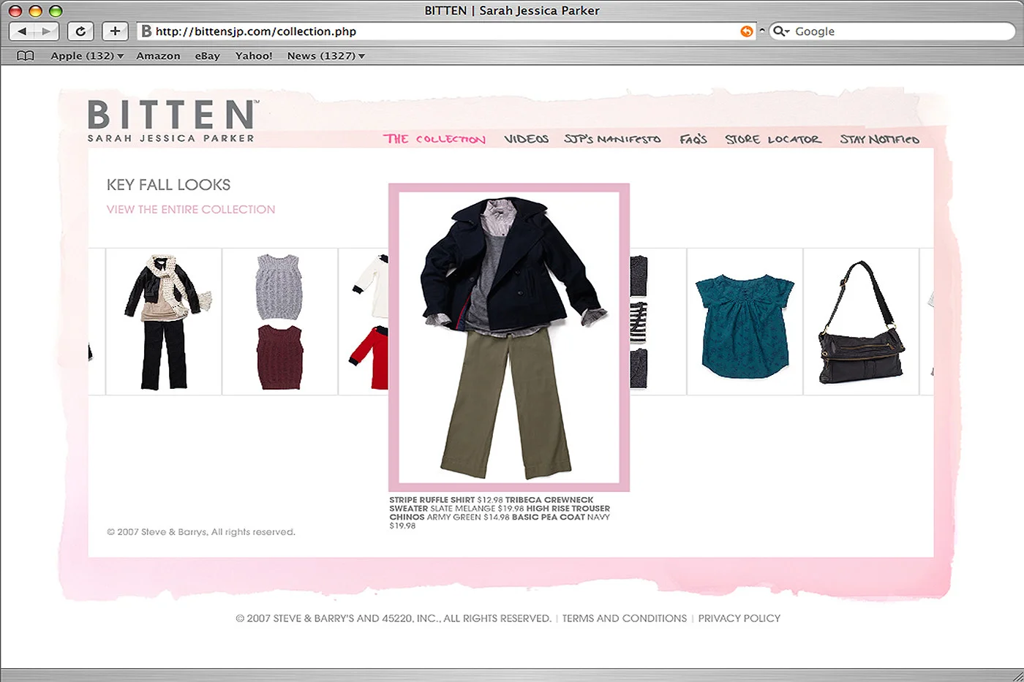The image size is (1024, 682).
Task: Open the Store Locator nav tab
Action: click(773, 139)
